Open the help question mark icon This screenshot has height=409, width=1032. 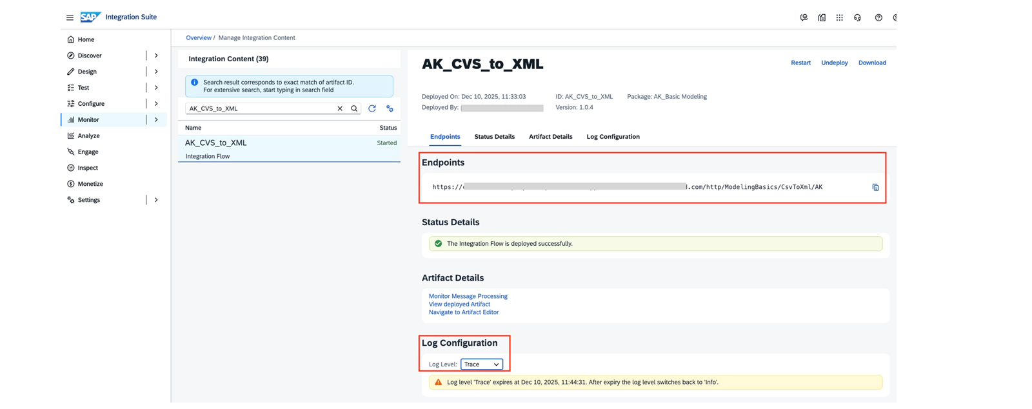click(x=878, y=17)
